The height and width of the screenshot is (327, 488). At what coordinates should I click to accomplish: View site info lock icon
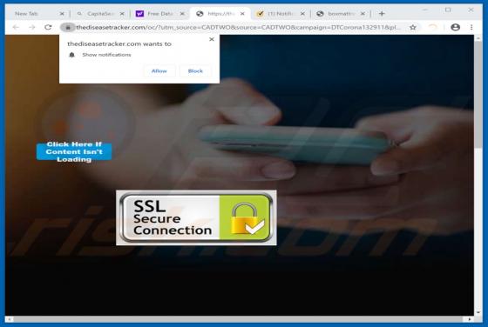[68, 27]
